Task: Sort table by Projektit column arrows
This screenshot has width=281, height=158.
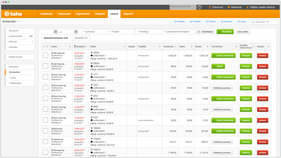Action: [x=160, y=47]
